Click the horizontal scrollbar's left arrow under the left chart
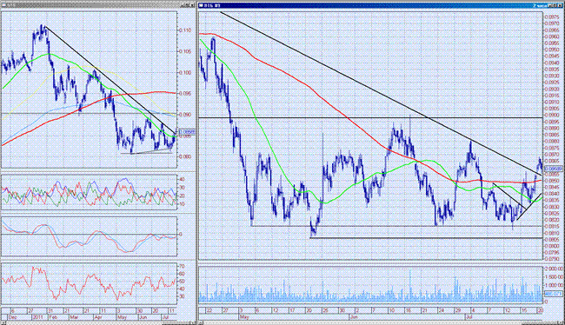The width and height of the screenshot is (565, 325). pyautogui.click(x=3, y=323)
